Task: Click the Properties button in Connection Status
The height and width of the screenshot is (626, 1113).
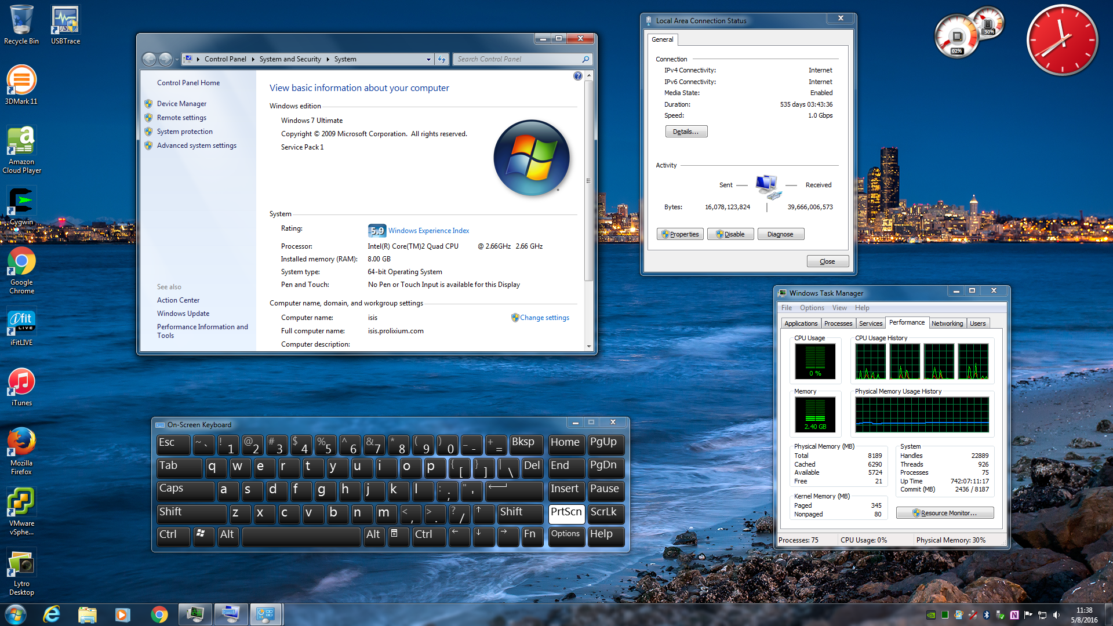Action: point(680,234)
